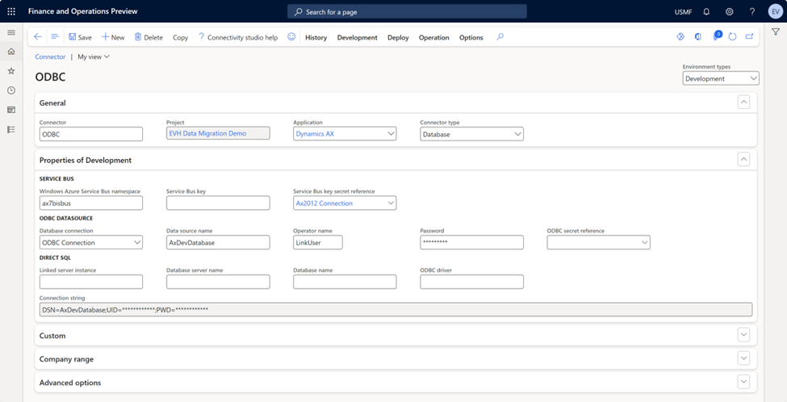This screenshot has height=402, width=787.
Task: Collapse the General section
Action: 744,103
